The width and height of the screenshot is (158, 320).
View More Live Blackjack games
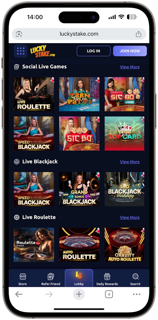130,162
